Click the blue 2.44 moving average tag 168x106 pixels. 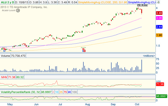(159, 27)
